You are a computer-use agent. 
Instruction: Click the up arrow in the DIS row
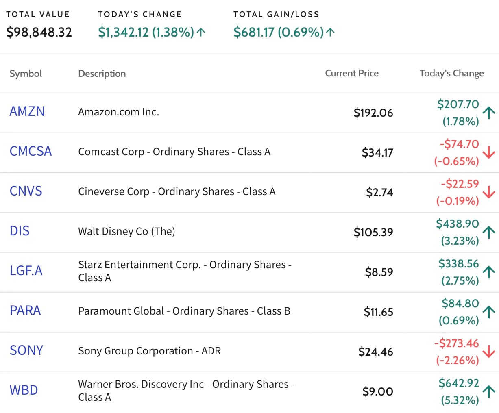tap(489, 232)
